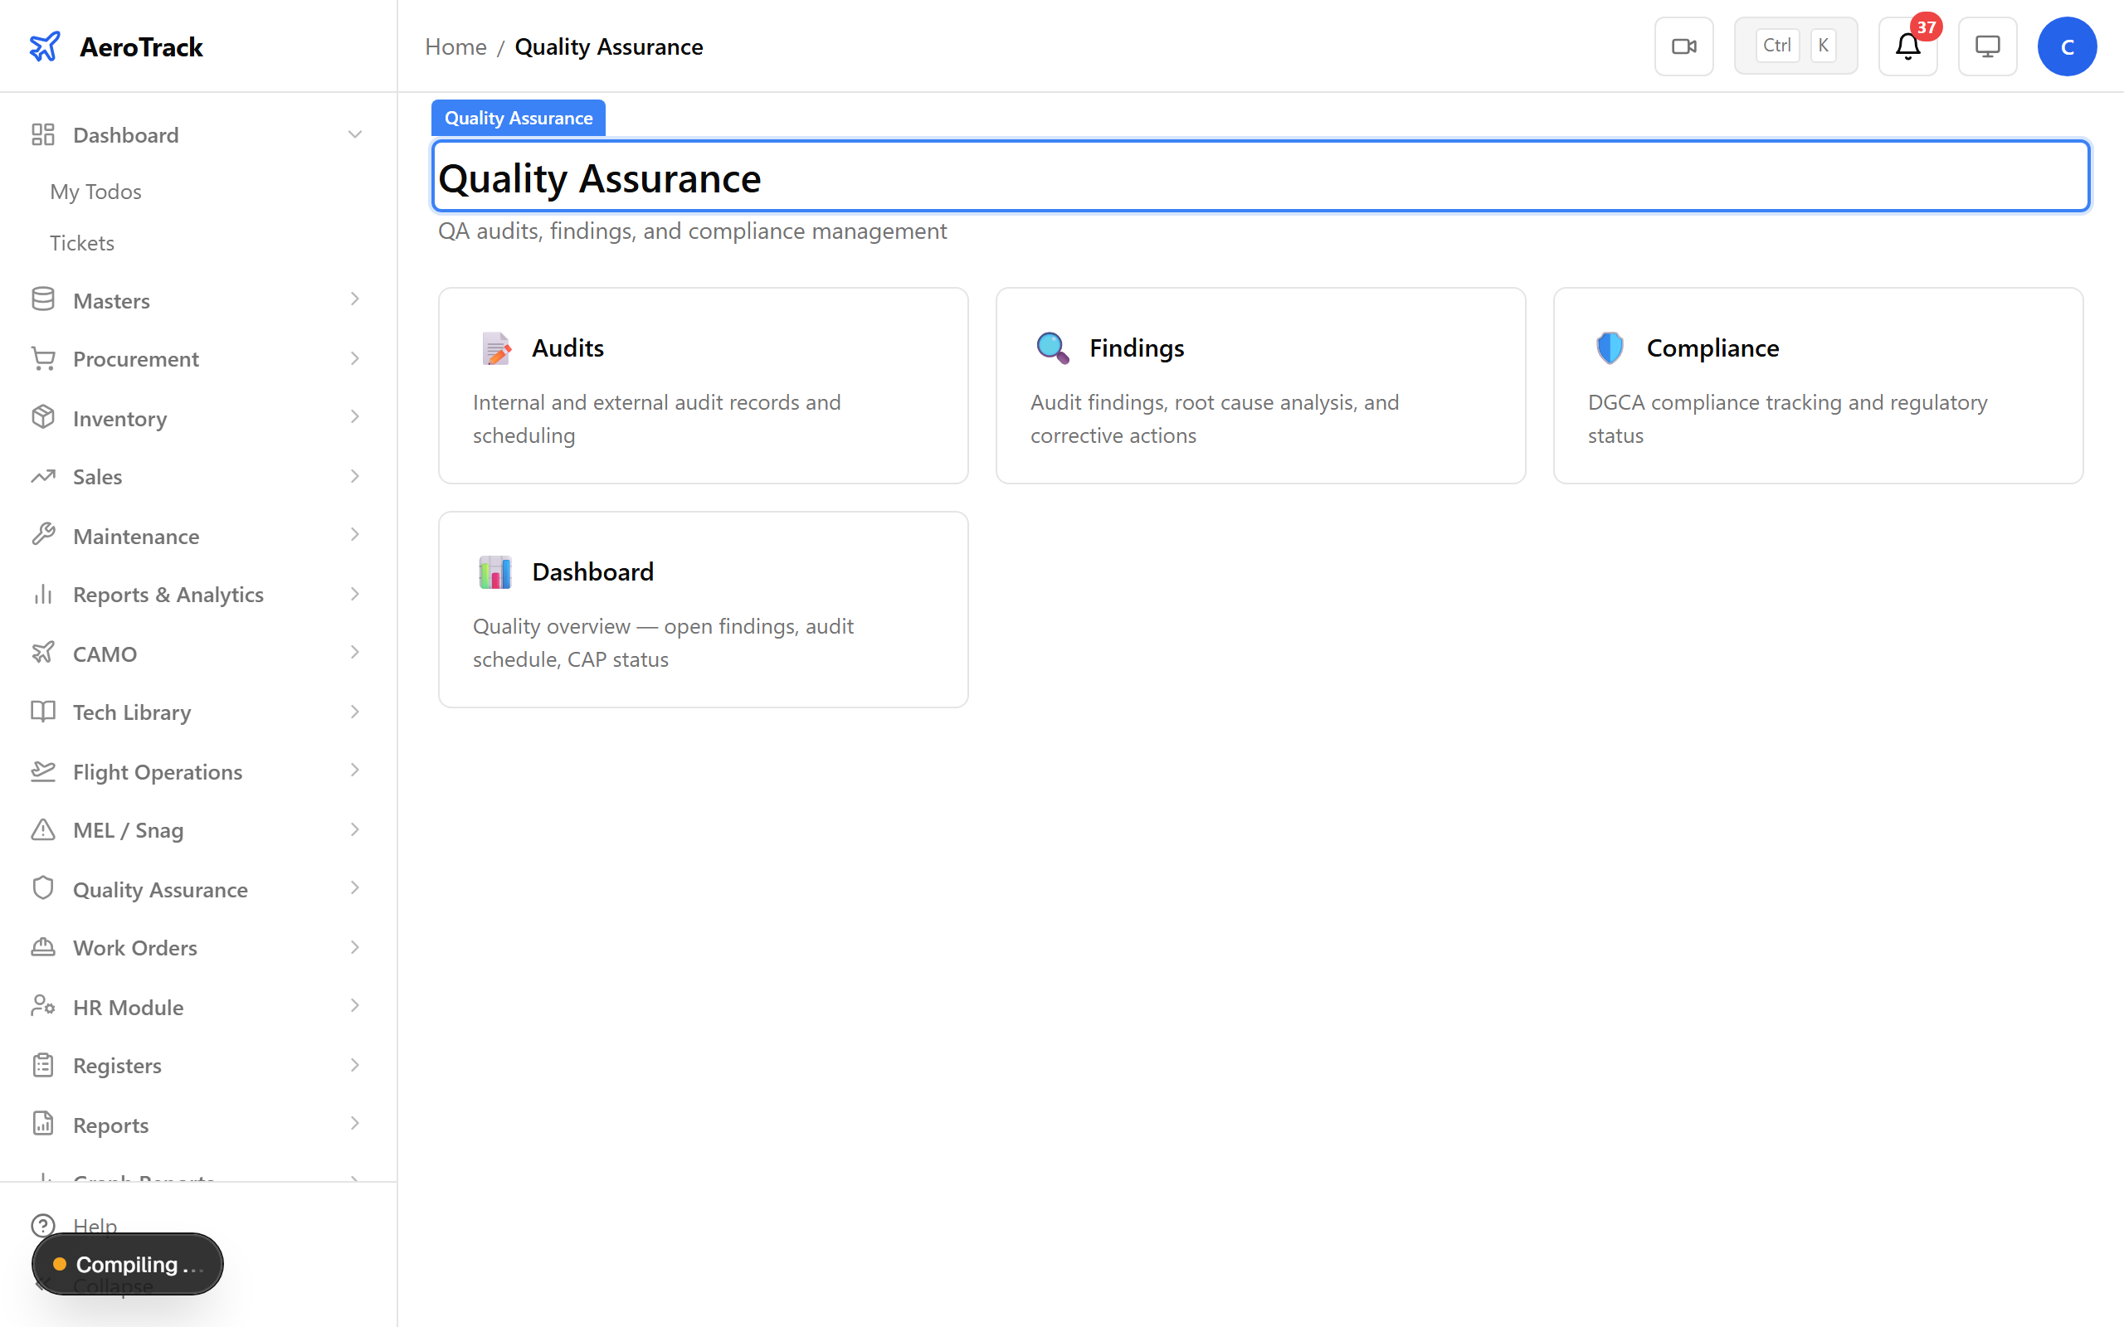Expand the Inventory sidebar section
Viewport: 2124px width, 1327px height.
(x=354, y=417)
